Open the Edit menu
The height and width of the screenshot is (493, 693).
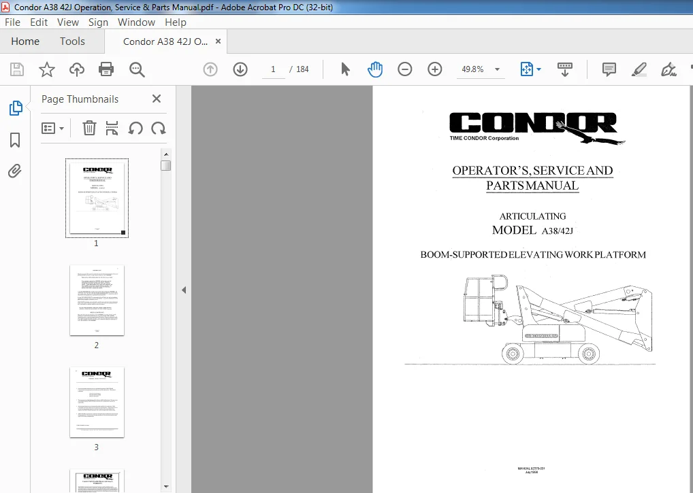click(x=39, y=22)
